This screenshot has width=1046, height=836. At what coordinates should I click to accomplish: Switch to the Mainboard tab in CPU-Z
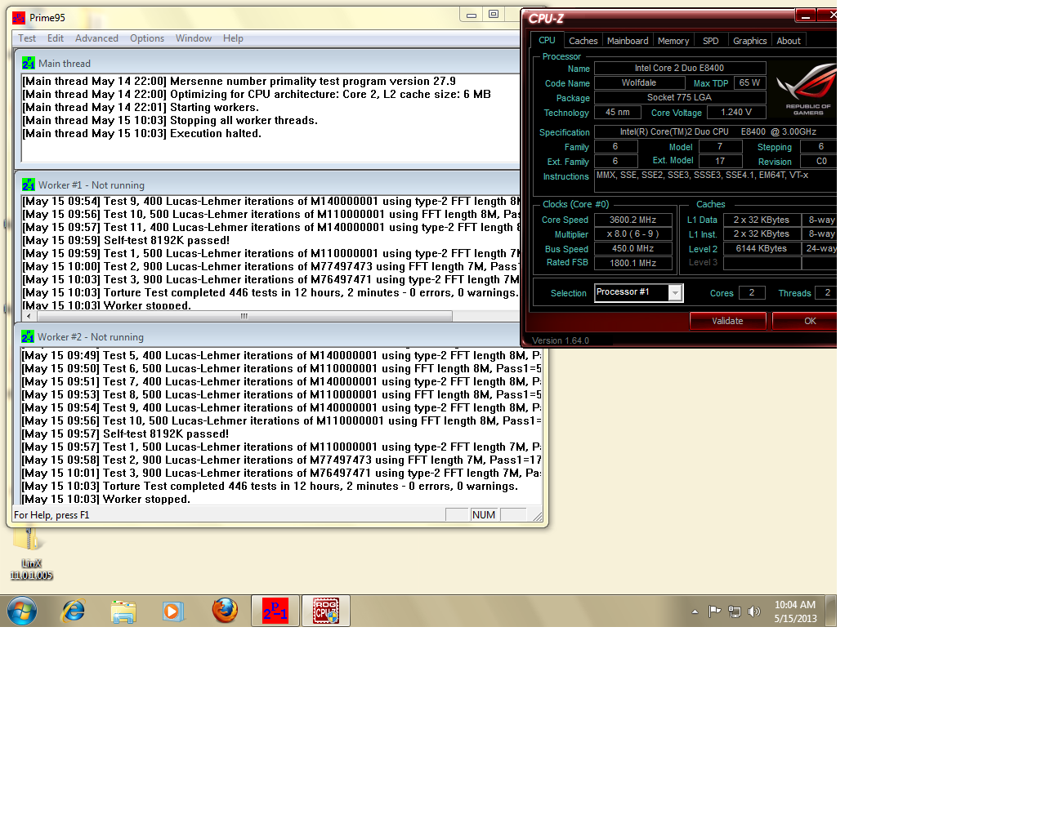point(628,41)
